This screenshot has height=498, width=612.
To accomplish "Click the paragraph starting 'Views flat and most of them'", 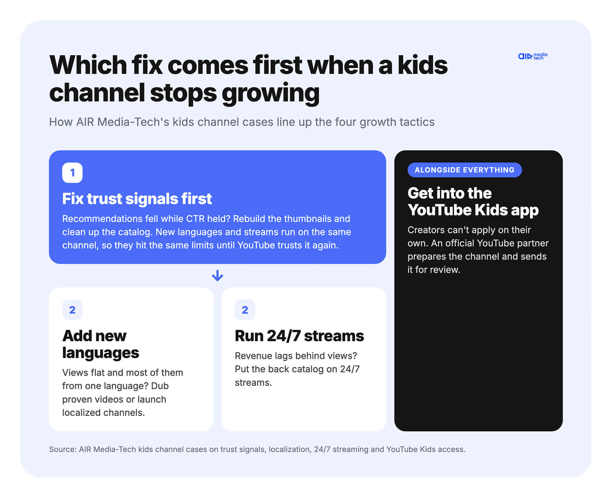I will coord(123,392).
